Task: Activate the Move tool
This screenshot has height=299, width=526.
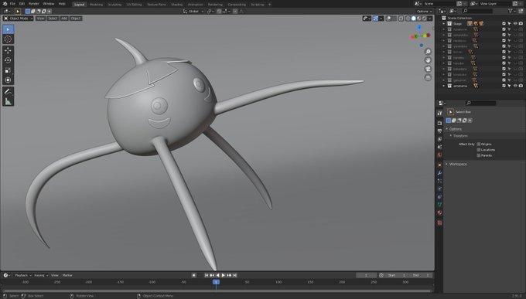Action: [8, 50]
